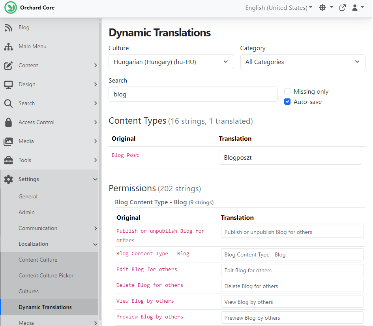Click the Tools toolbox icon
The height and width of the screenshot is (326, 373).
point(8,160)
